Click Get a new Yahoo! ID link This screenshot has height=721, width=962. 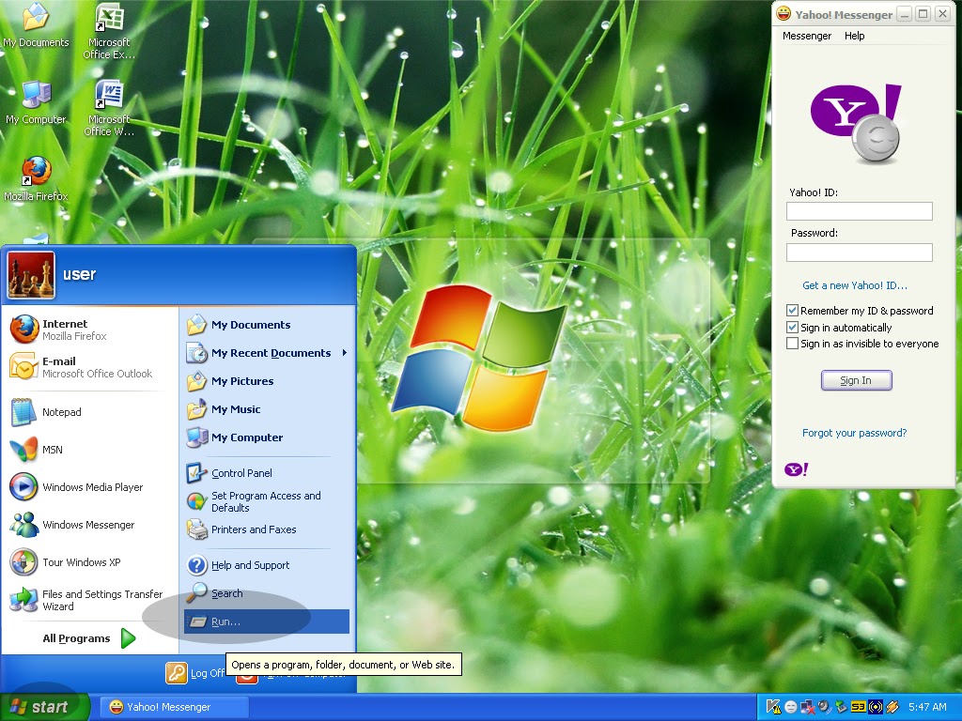[x=854, y=285]
